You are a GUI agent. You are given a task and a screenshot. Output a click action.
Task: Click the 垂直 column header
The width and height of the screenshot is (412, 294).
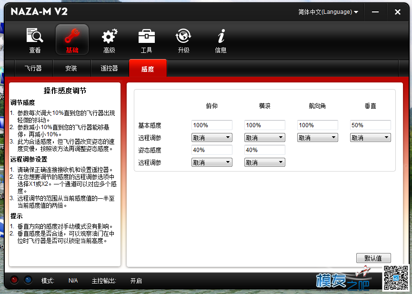(370, 106)
